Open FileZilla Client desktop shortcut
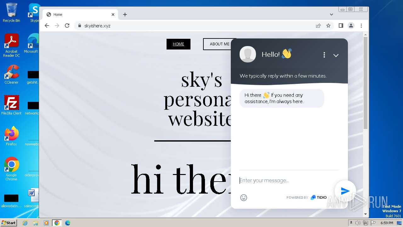The image size is (403, 227). 11,105
